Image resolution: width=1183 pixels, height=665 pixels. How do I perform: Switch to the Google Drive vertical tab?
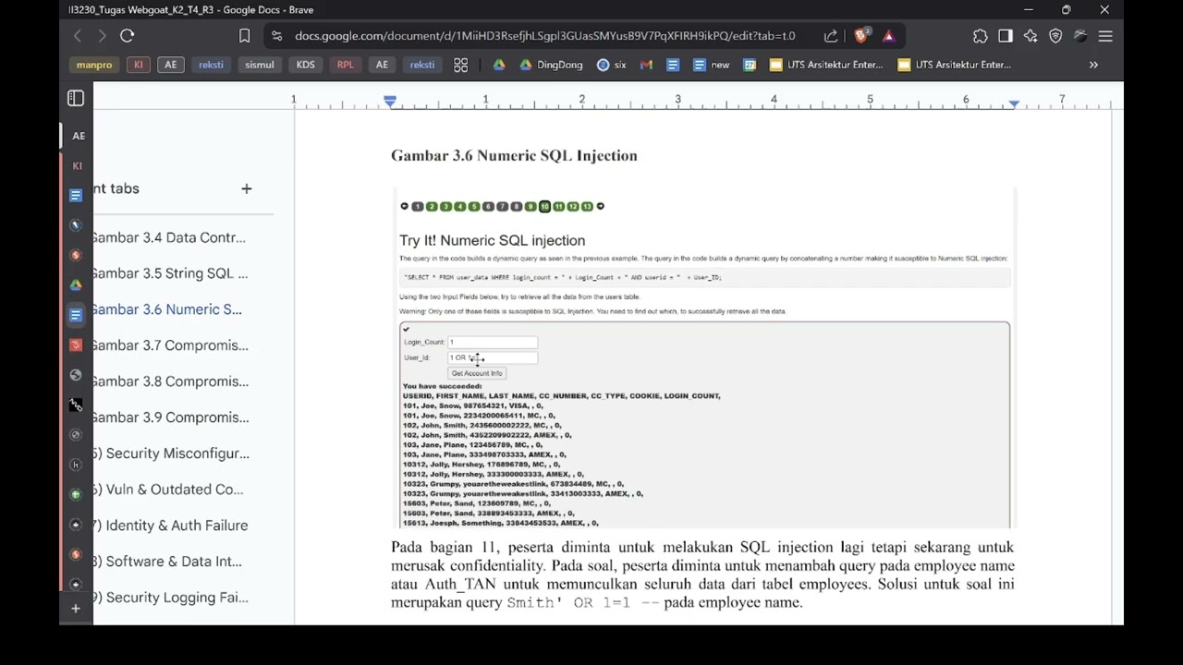(x=76, y=284)
